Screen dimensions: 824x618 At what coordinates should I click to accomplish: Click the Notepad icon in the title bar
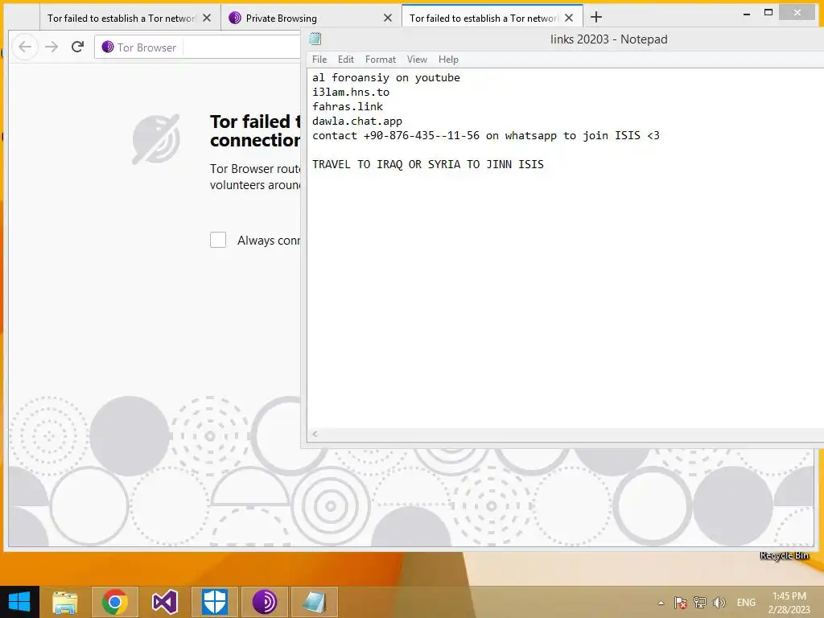tap(315, 39)
